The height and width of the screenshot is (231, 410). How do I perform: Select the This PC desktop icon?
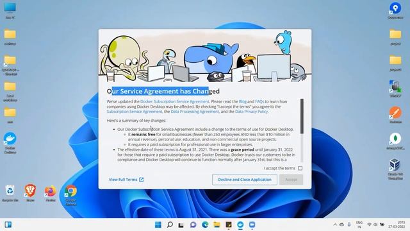coord(10,11)
